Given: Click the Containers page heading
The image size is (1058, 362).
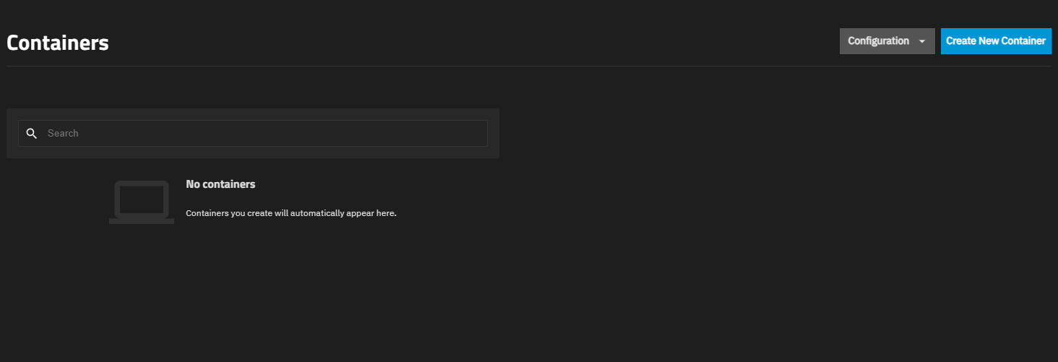Looking at the screenshot, I should point(58,43).
